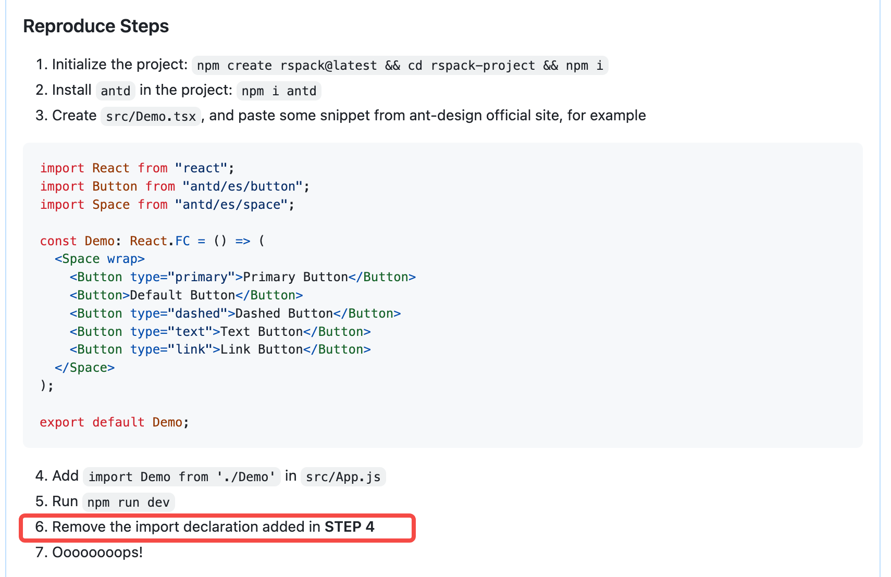This screenshot has height=577, width=891.
Task: Click the antd inline code label
Action: (115, 91)
